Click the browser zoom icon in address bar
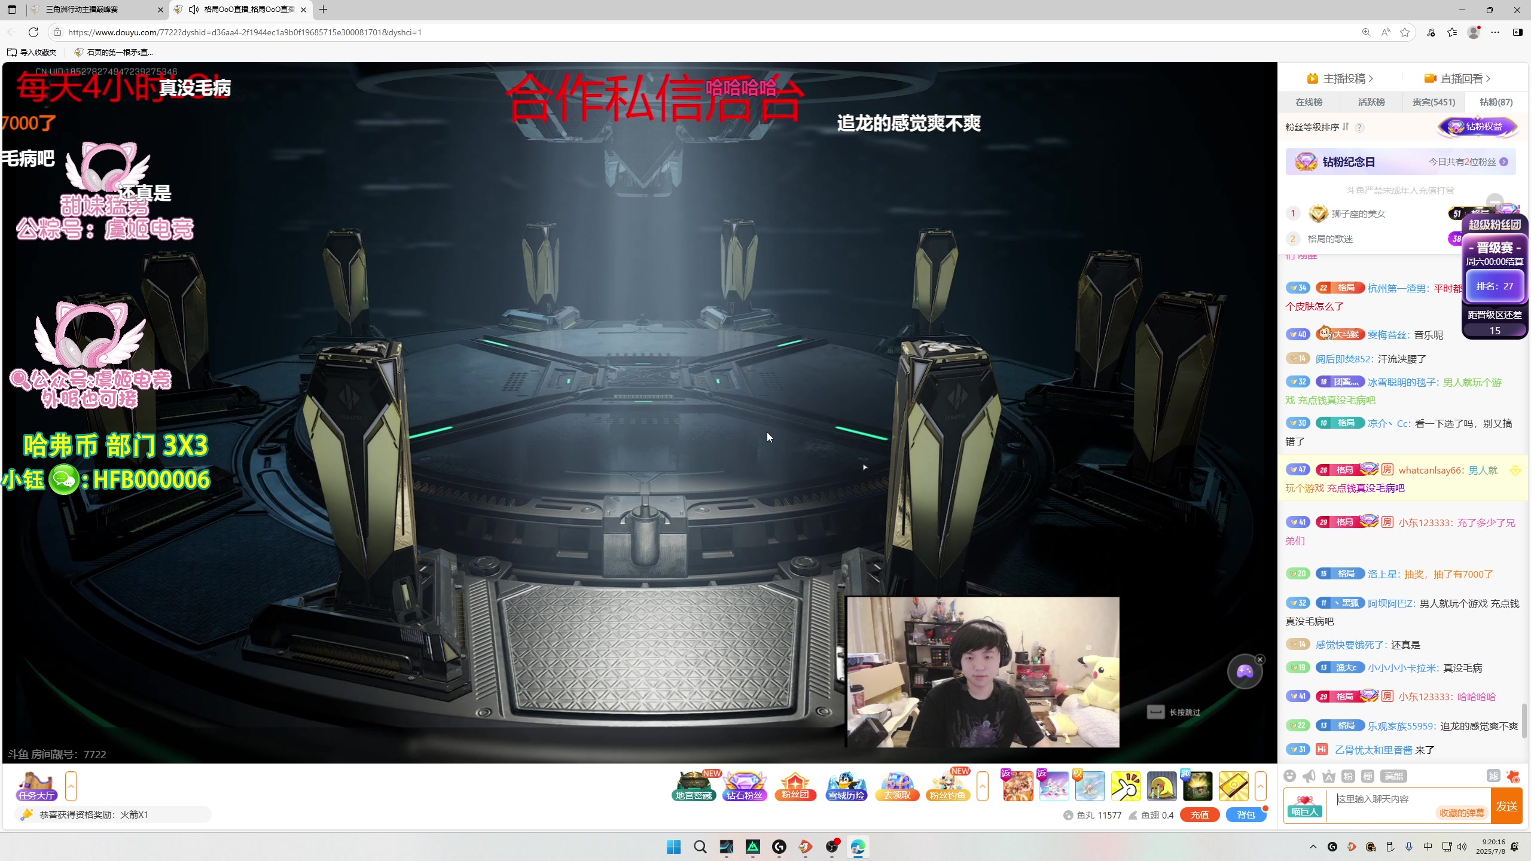This screenshot has width=1531, height=861. (x=1366, y=32)
